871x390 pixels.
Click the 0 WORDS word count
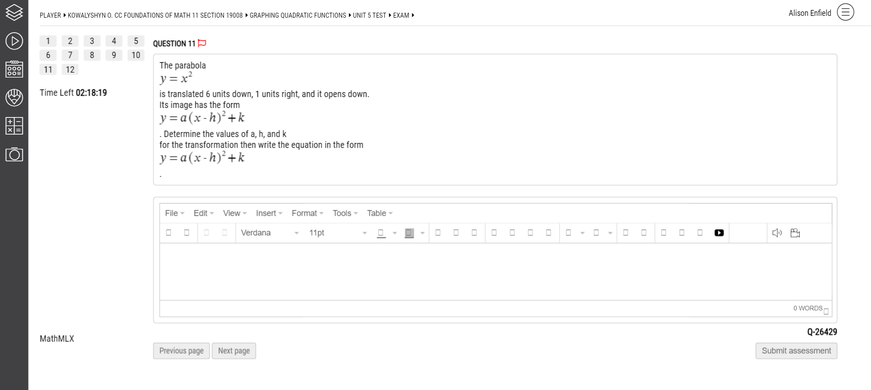pyautogui.click(x=807, y=308)
